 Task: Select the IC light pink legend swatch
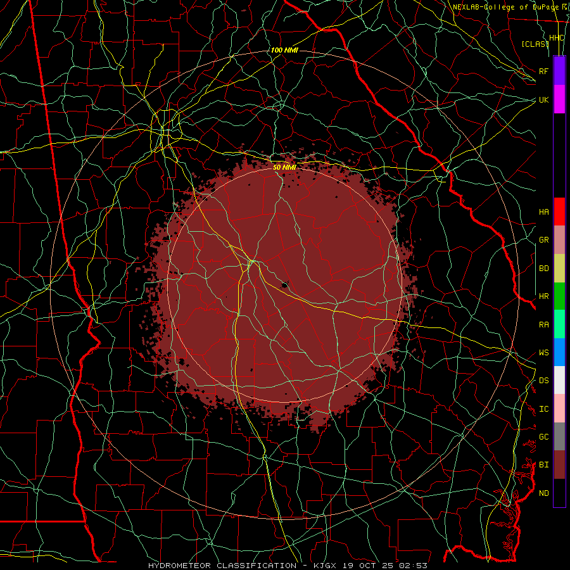coord(559,408)
